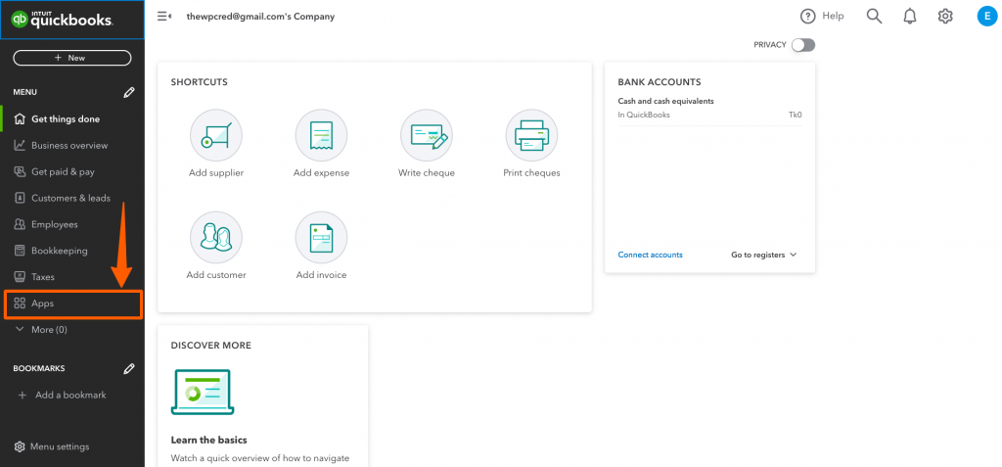Click the Add invoice shortcut icon
The image size is (1002, 467).
[x=321, y=238]
